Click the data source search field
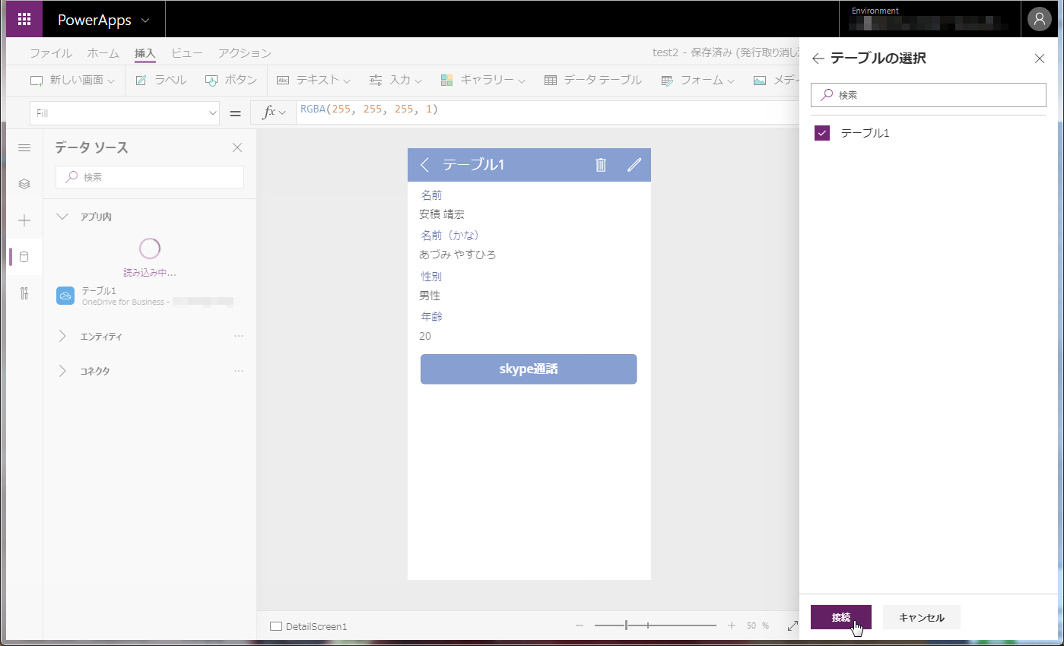The height and width of the screenshot is (646, 1064). [150, 177]
